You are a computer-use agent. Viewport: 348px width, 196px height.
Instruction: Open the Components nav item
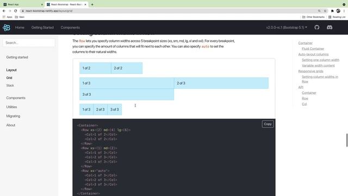pyautogui.click(x=70, y=28)
